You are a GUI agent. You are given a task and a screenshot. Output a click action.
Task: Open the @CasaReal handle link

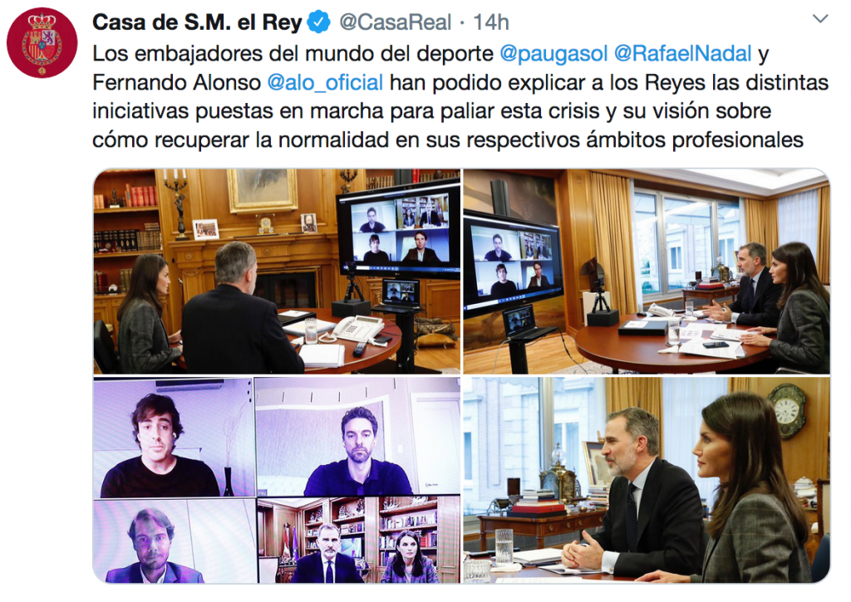[x=395, y=22]
